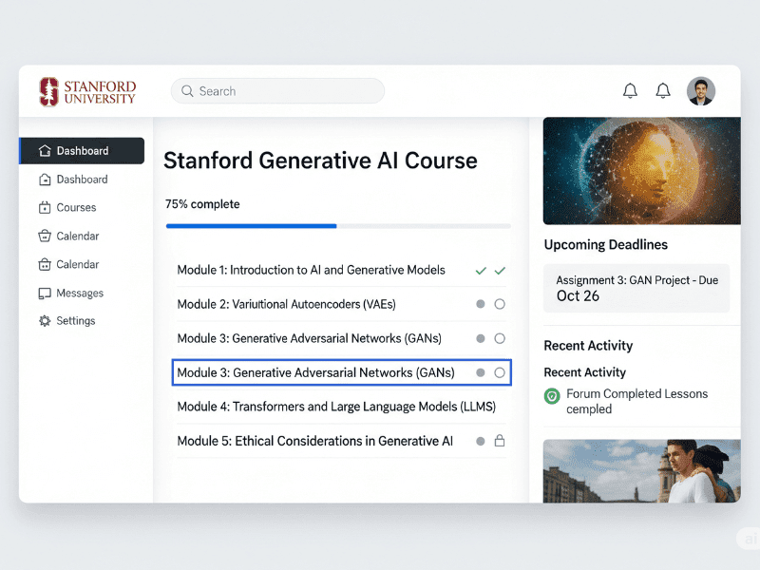Click the 'Stanford Generative AI Course' heading
Screen dimensions: 760x570
click(x=320, y=161)
